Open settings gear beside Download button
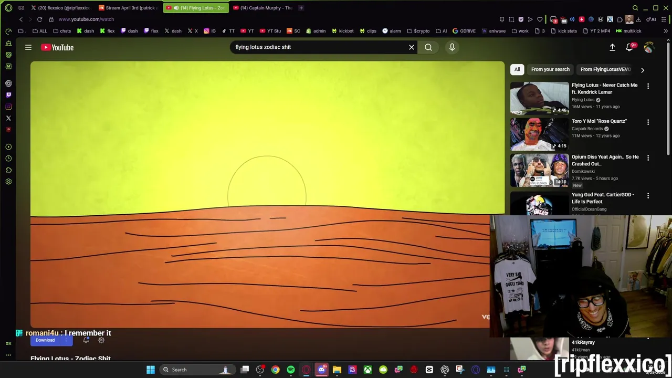The width and height of the screenshot is (672, 378). (x=101, y=340)
